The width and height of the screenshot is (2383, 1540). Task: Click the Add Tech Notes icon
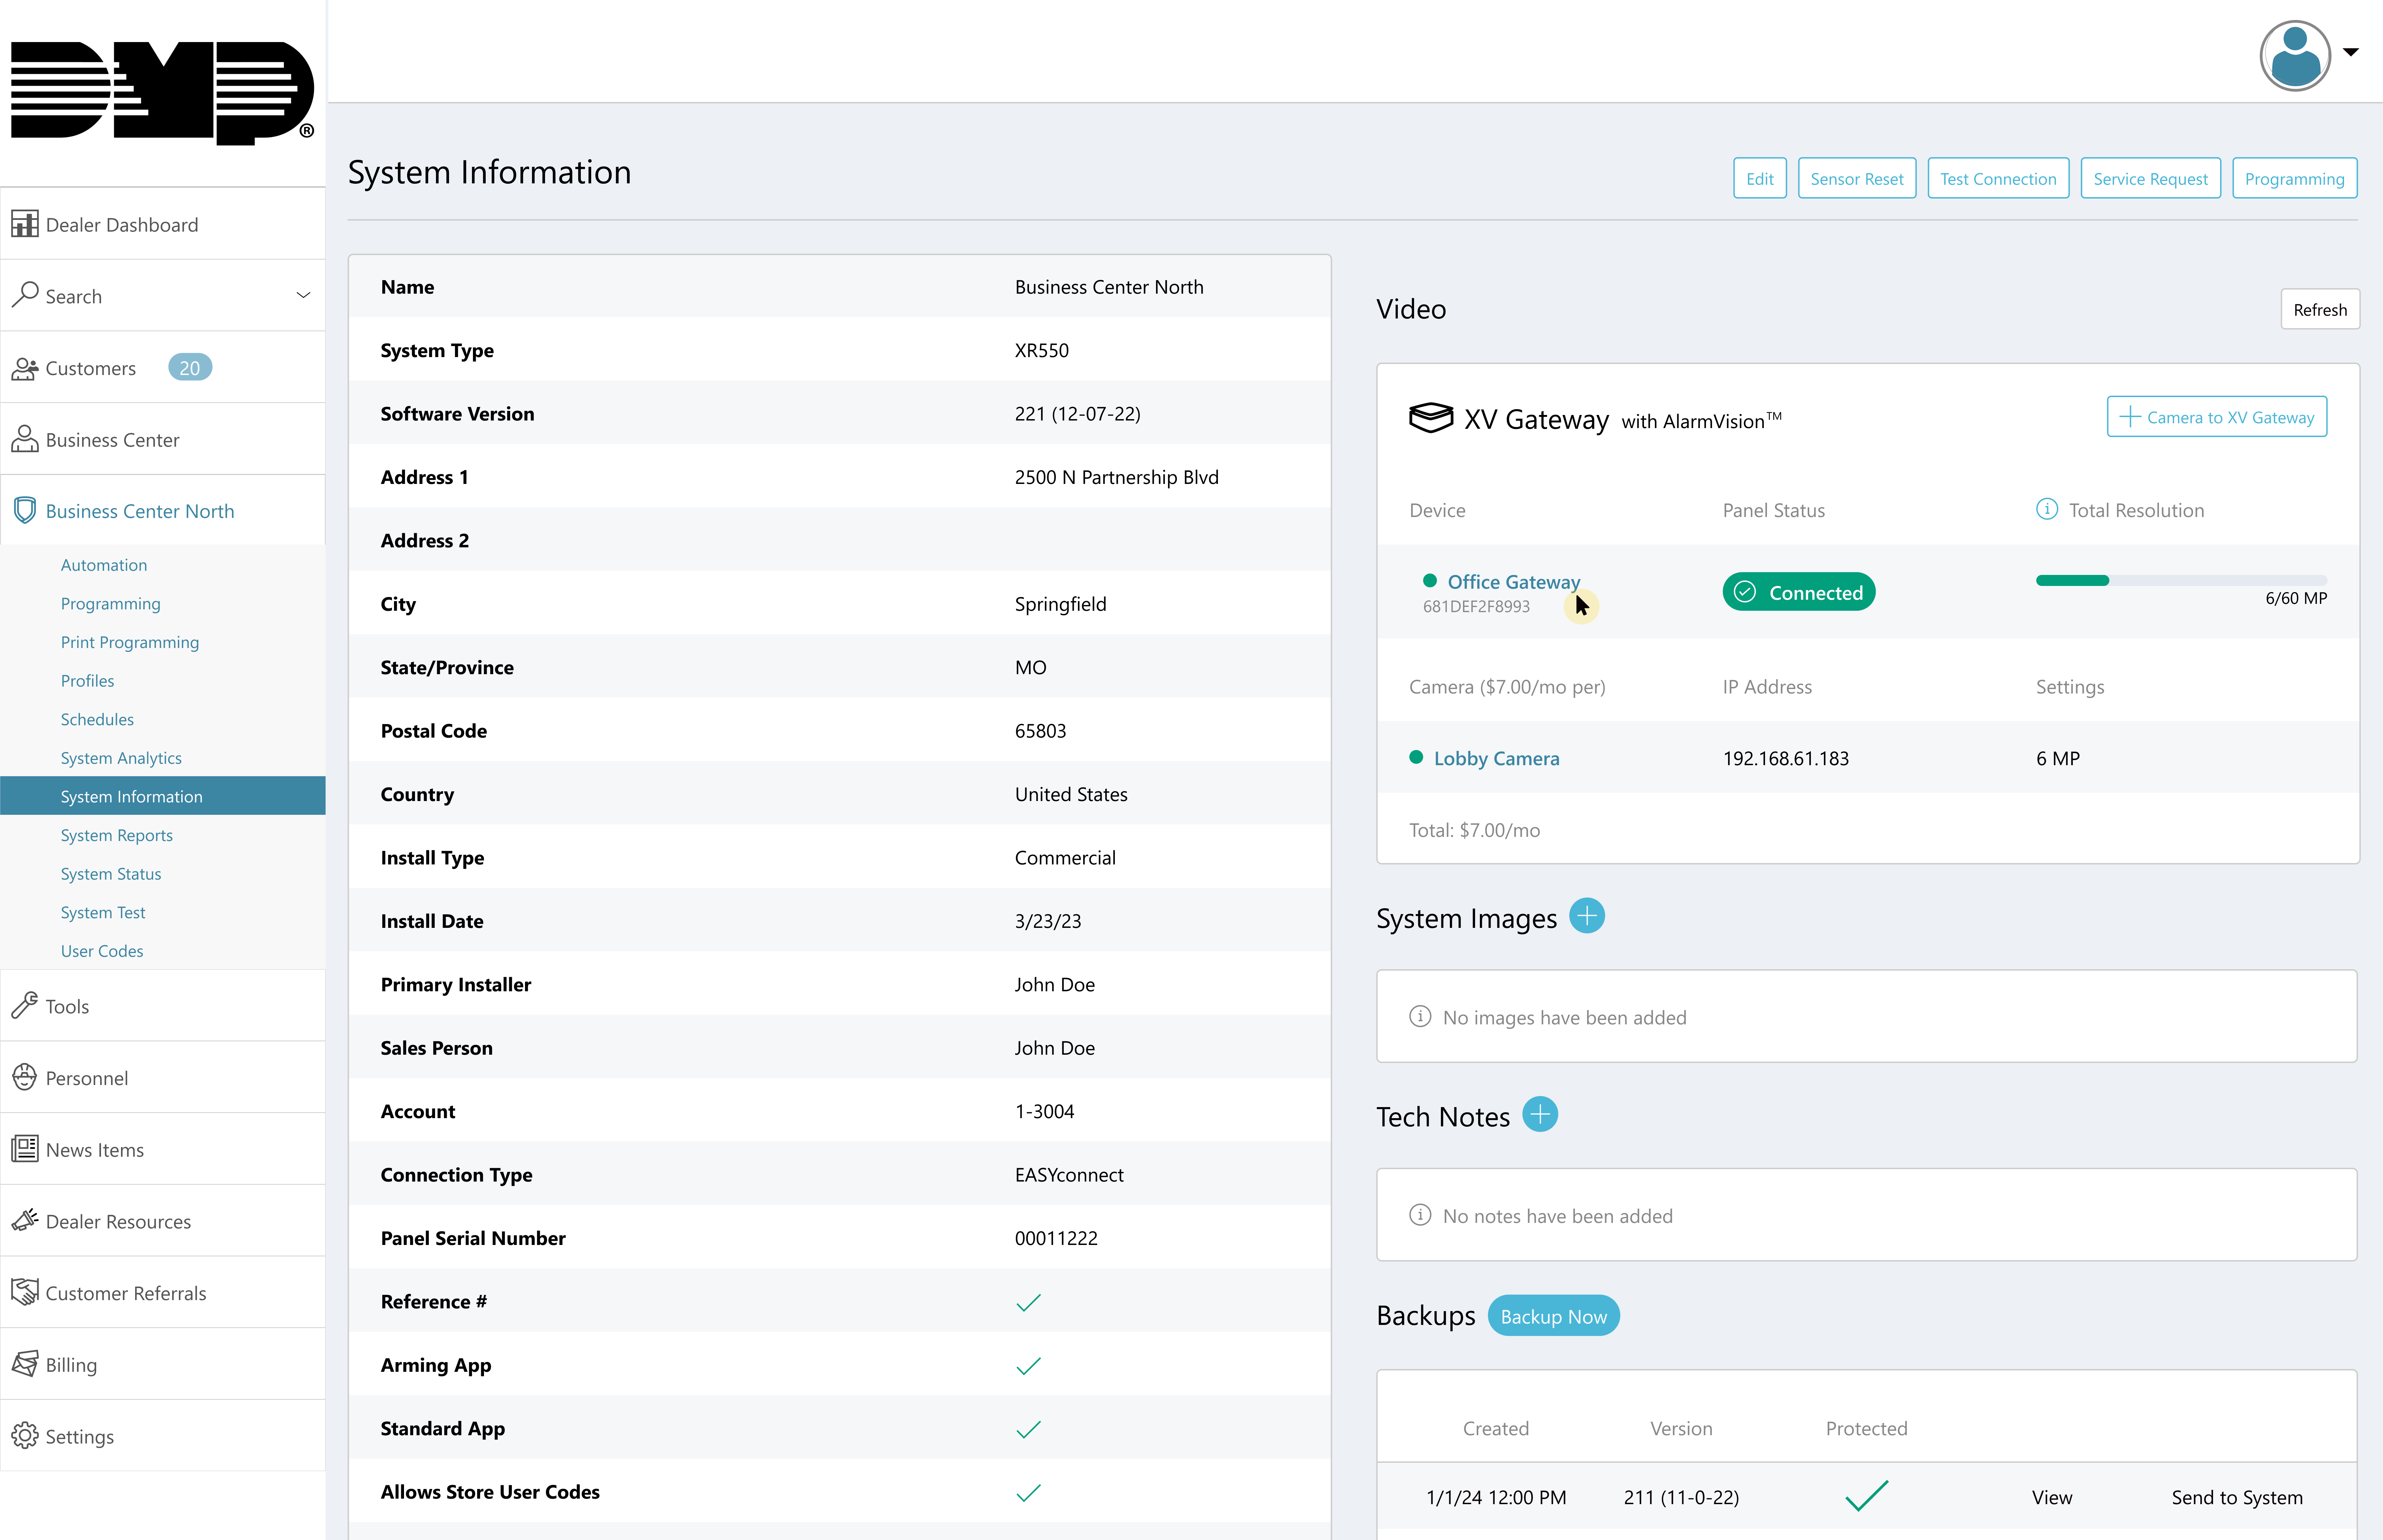coord(1539,1115)
